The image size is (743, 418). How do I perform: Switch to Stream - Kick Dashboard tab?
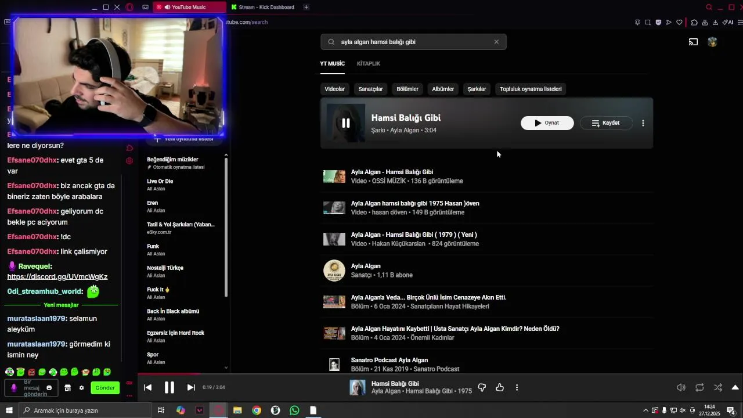tap(262, 7)
